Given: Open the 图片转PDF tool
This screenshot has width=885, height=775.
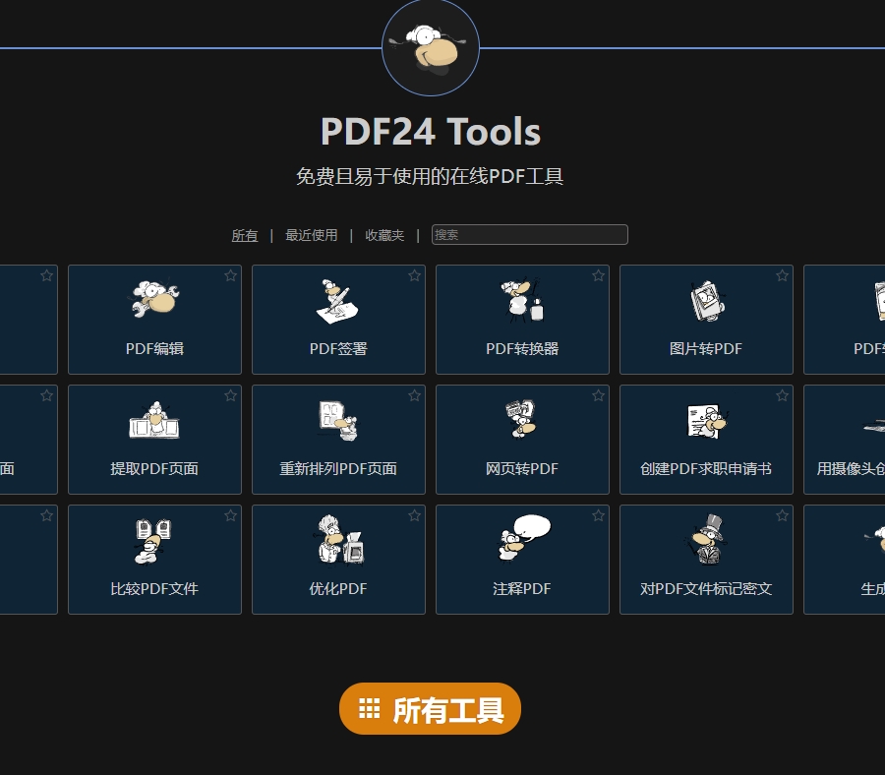Looking at the screenshot, I should tap(706, 320).
